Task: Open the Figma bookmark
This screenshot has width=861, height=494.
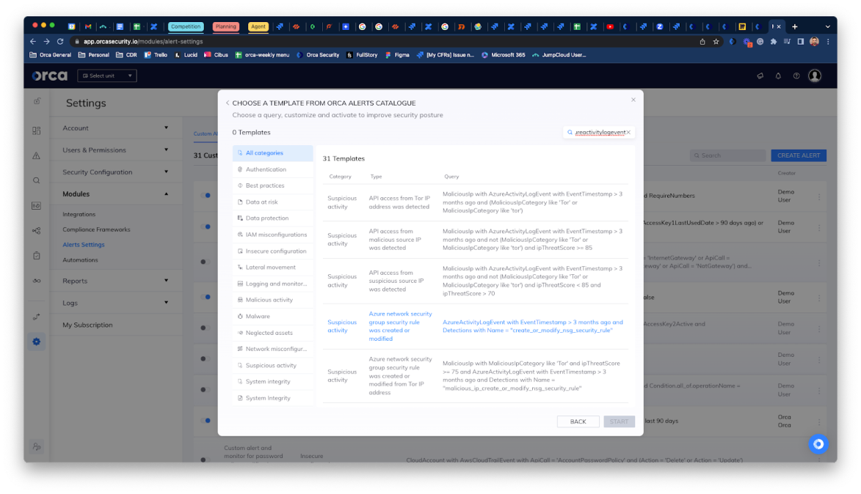Action: tap(397, 55)
